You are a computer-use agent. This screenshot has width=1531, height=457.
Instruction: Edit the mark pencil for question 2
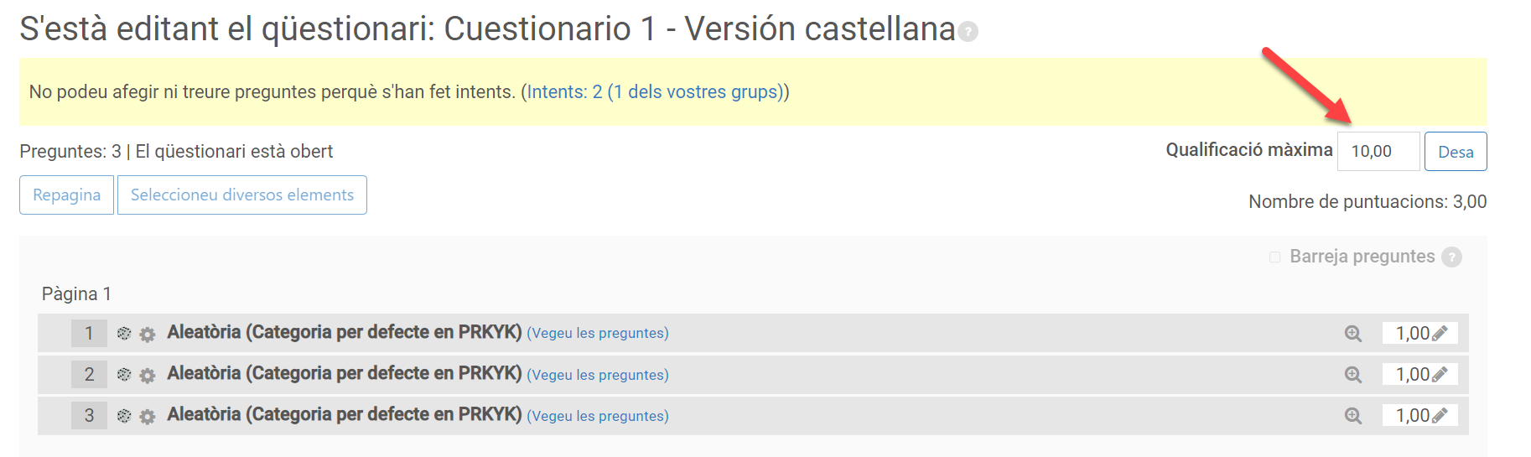click(1440, 375)
